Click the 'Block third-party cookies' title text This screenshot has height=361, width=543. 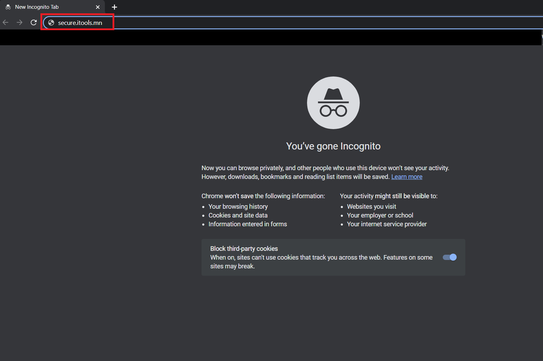[x=244, y=249]
